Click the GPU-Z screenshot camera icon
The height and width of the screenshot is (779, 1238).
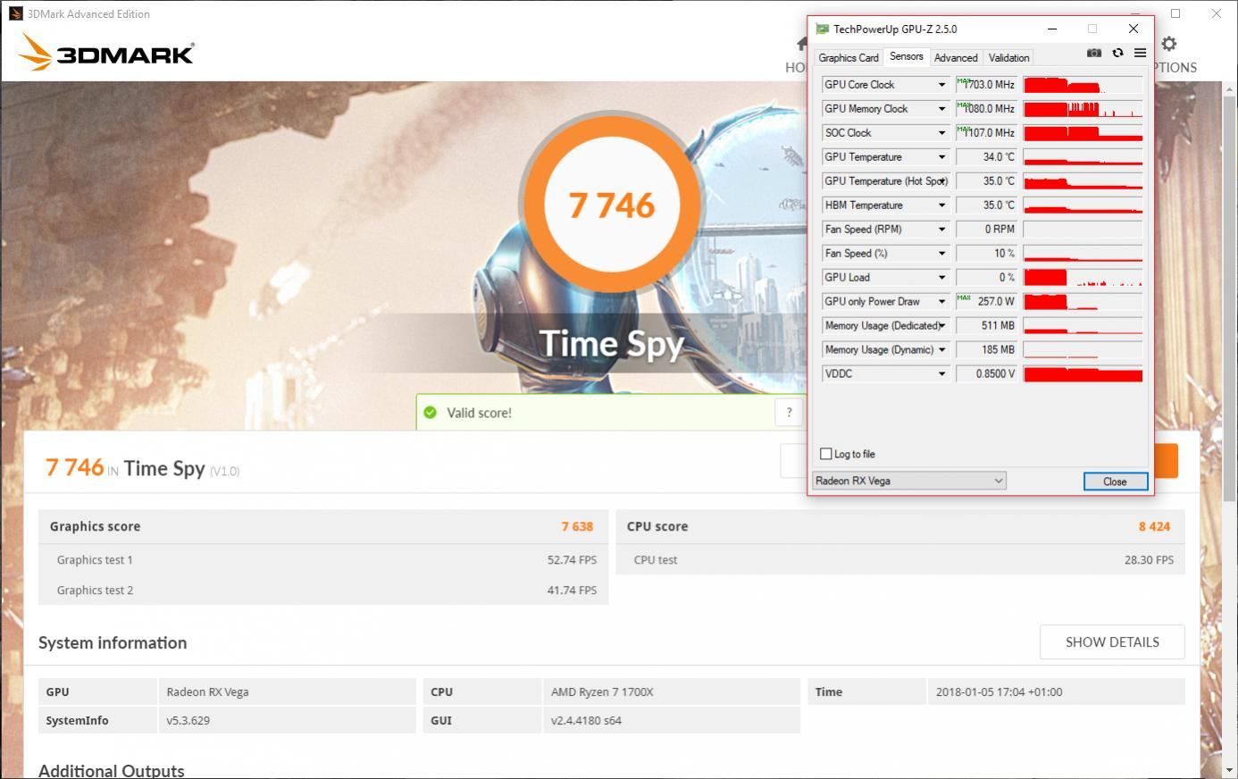click(1093, 54)
